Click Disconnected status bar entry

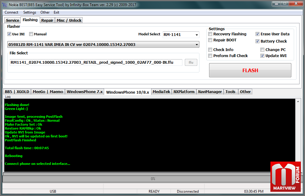188,191
